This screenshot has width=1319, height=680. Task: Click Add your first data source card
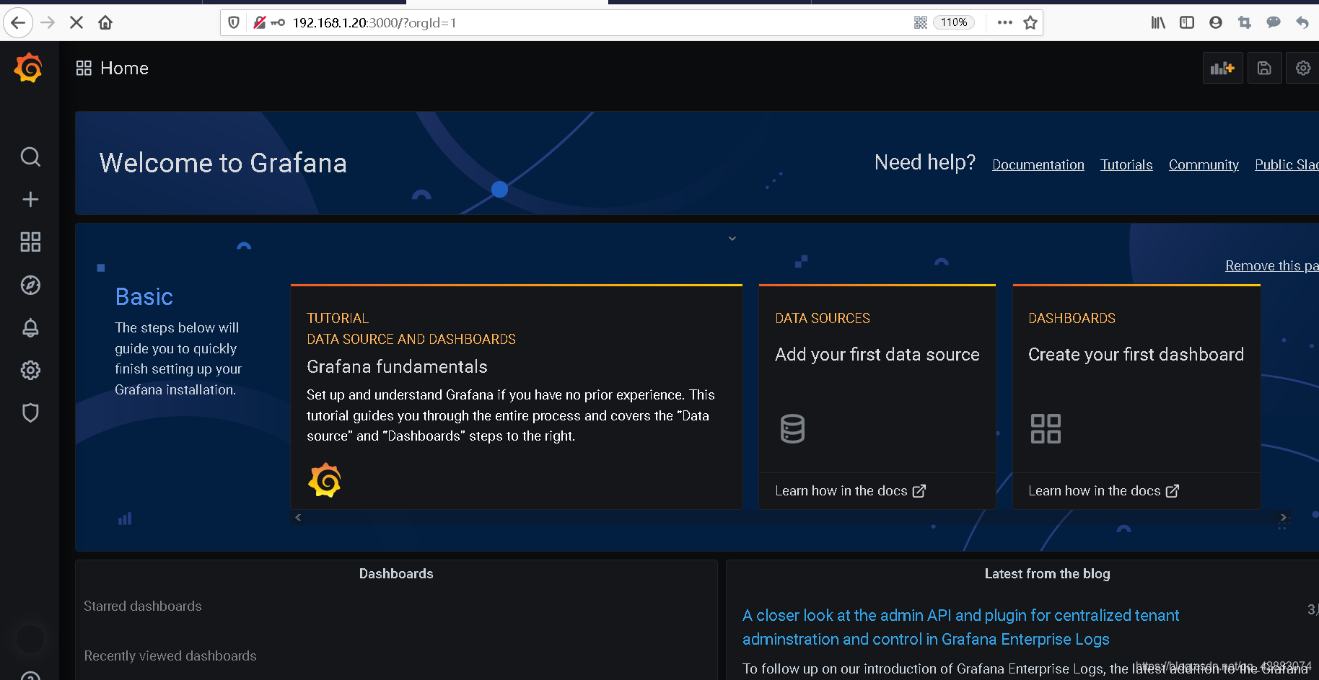pyautogui.click(x=877, y=379)
